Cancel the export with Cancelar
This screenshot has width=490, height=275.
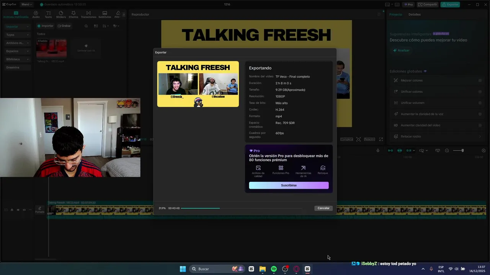point(323,208)
